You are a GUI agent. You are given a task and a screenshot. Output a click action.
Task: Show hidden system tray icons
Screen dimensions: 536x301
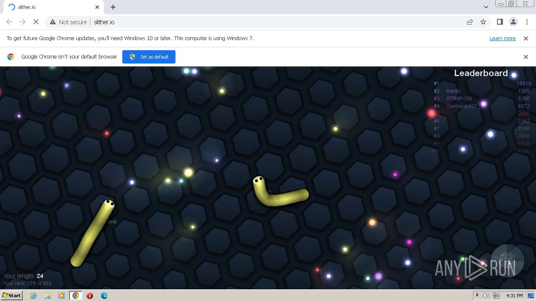(477, 295)
